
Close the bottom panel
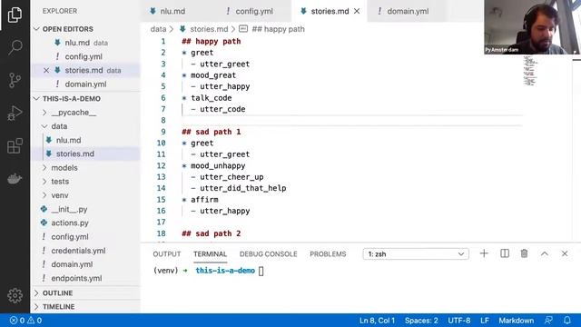(x=565, y=253)
